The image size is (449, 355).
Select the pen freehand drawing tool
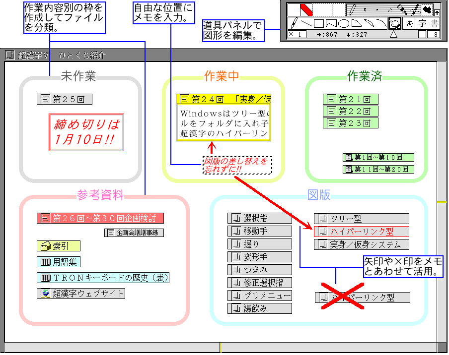click(294, 23)
